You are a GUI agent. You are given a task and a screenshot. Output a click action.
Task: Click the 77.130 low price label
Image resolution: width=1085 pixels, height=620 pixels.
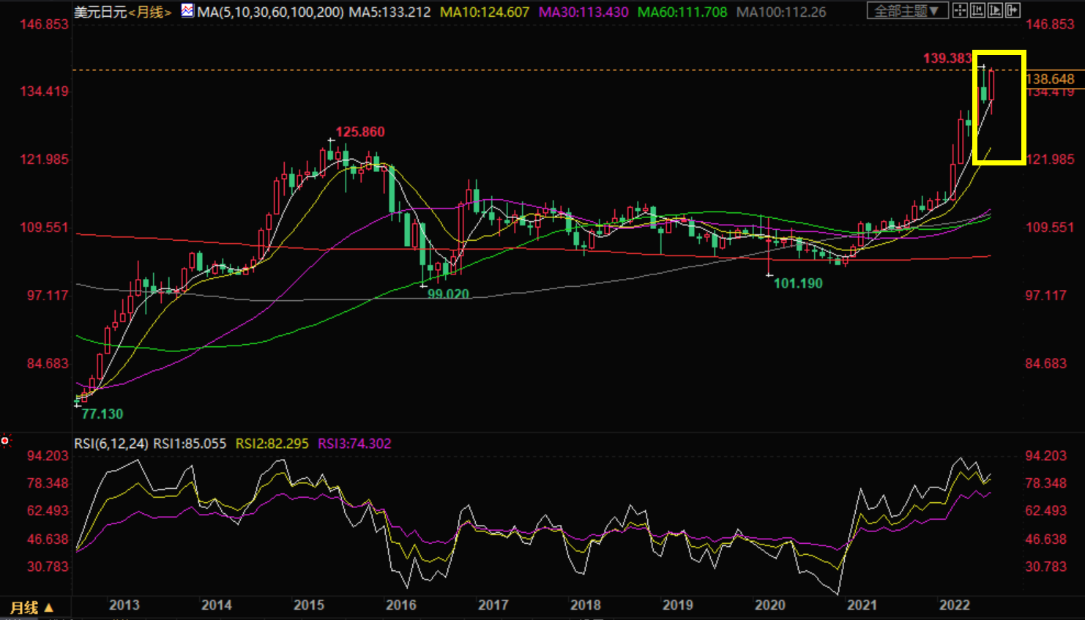coord(102,414)
